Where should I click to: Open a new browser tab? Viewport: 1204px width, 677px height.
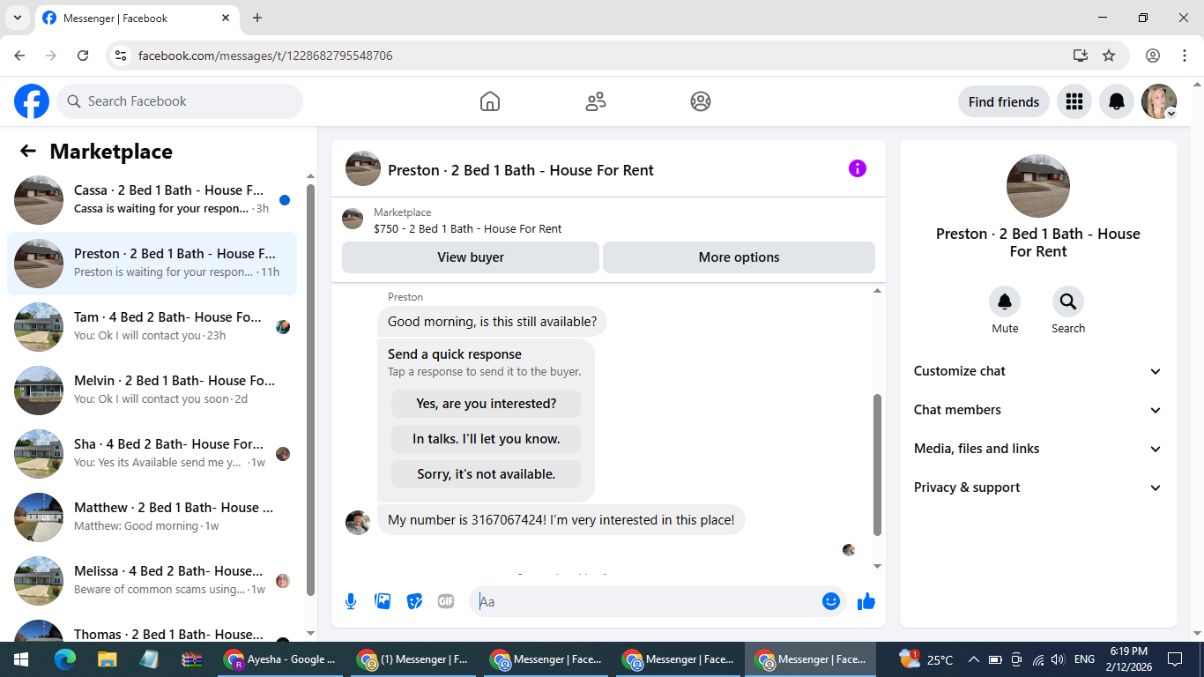tap(257, 18)
